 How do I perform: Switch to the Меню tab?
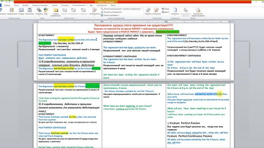point(16,5)
